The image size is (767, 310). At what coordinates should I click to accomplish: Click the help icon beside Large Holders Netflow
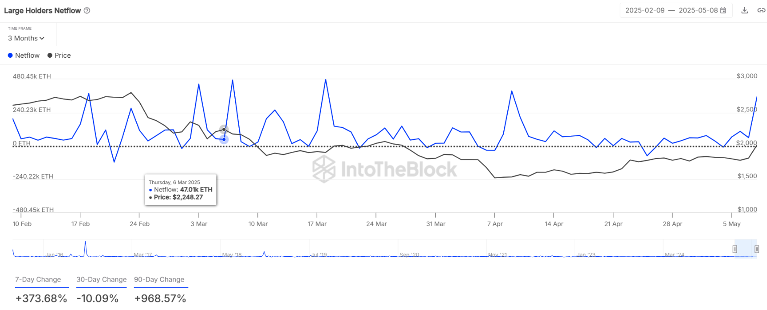tap(87, 11)
